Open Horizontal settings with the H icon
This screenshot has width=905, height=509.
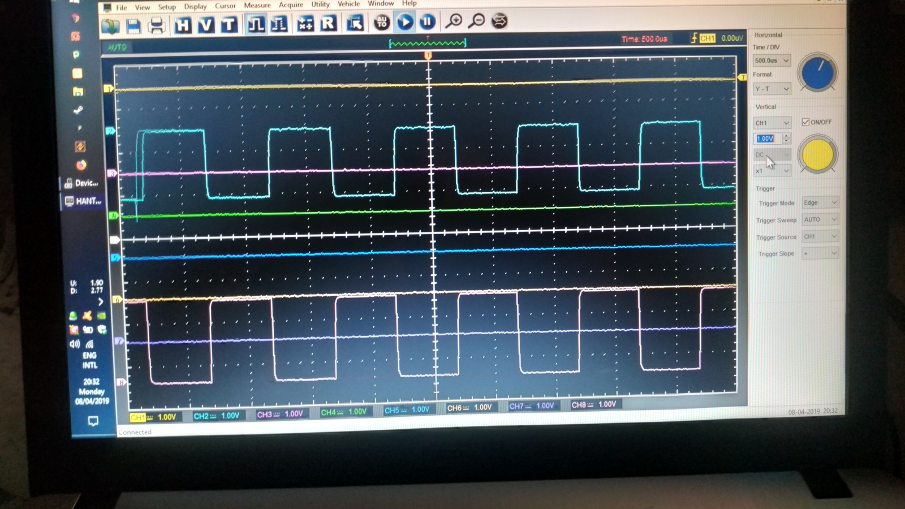coord(182,25)
